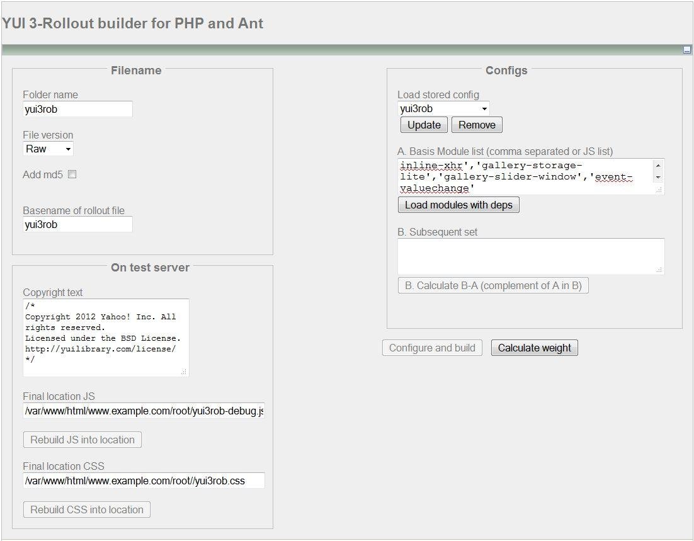Click inside the Folder name field
694x541 pixels.
tap(77, 109)
